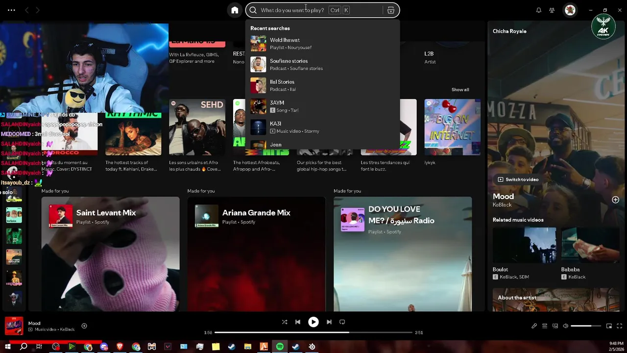Click the Play button

click(313, 322)
